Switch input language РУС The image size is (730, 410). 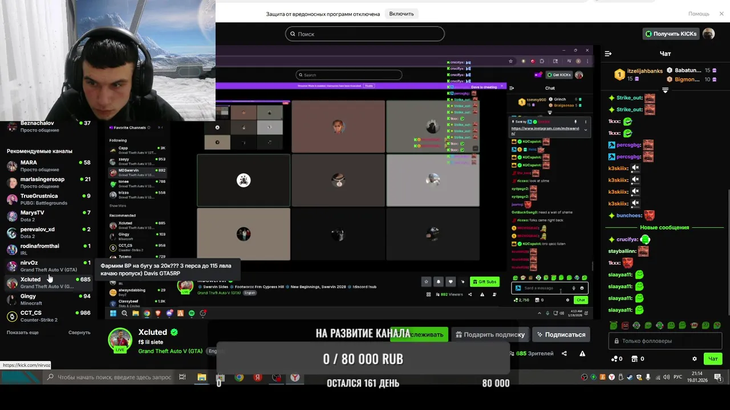(678, 377)
